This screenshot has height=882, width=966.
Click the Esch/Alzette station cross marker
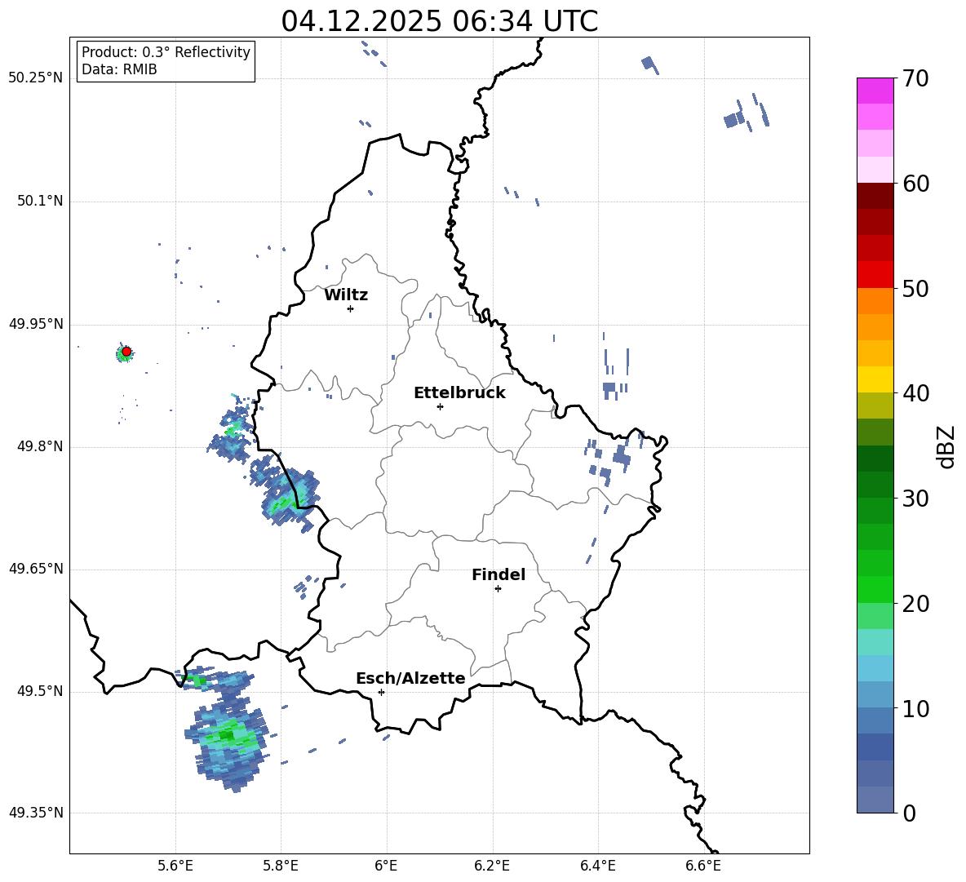[381, 692]
